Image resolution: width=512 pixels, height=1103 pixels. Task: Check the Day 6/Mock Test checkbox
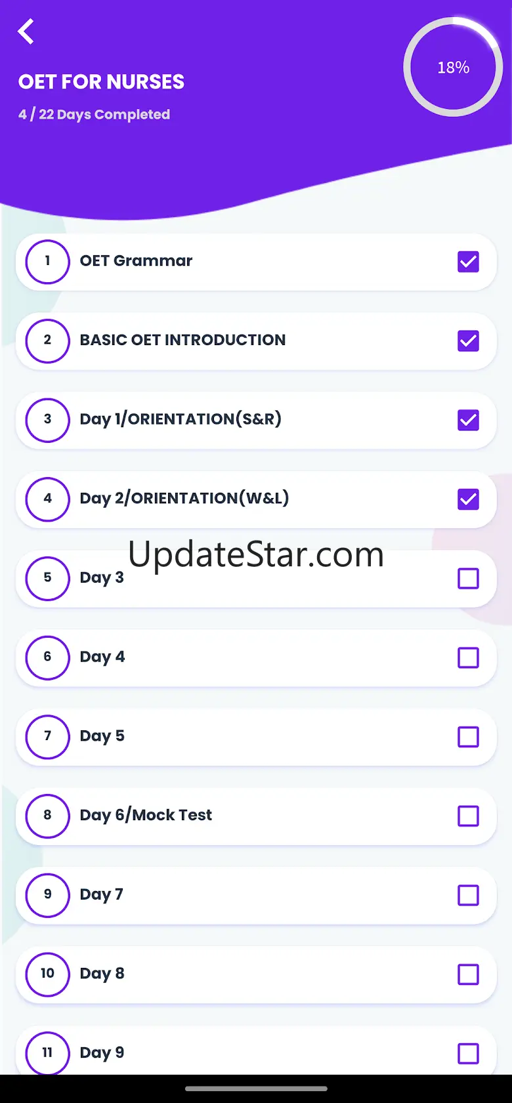coord(468,816)
